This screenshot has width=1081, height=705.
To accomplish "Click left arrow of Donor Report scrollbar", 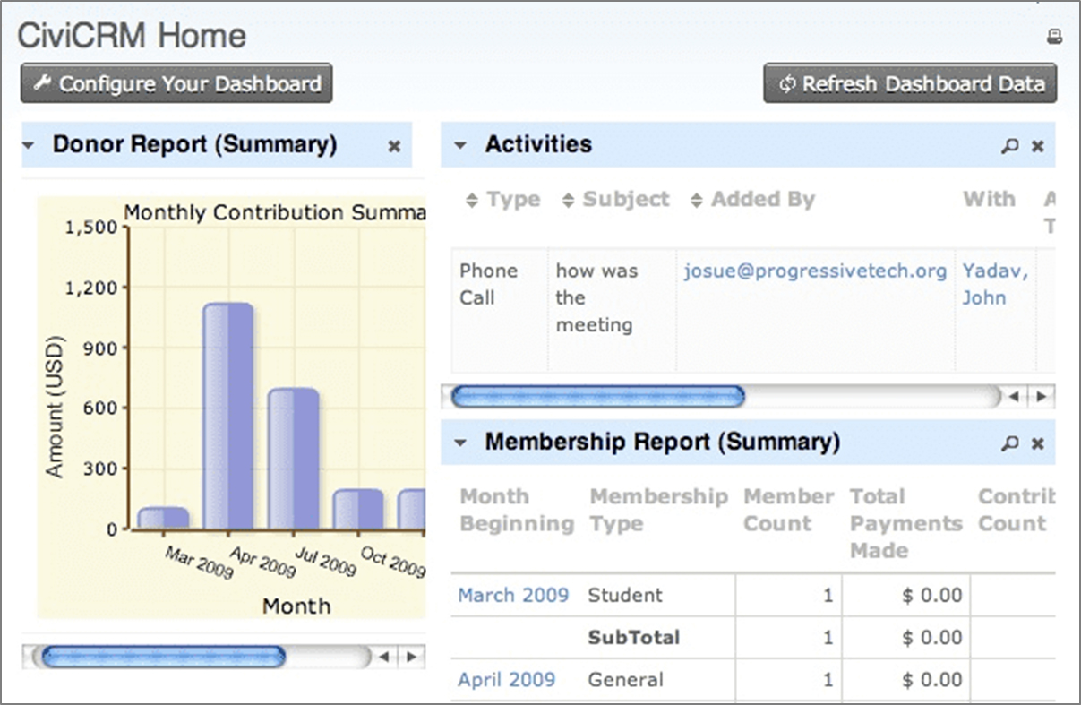I will [x=383, y=657].
